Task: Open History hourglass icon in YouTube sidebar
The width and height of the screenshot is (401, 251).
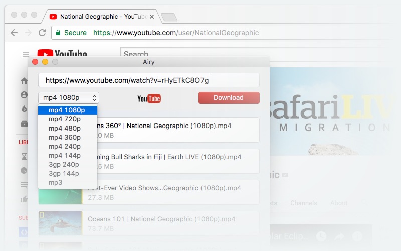Action: [24, 156]
